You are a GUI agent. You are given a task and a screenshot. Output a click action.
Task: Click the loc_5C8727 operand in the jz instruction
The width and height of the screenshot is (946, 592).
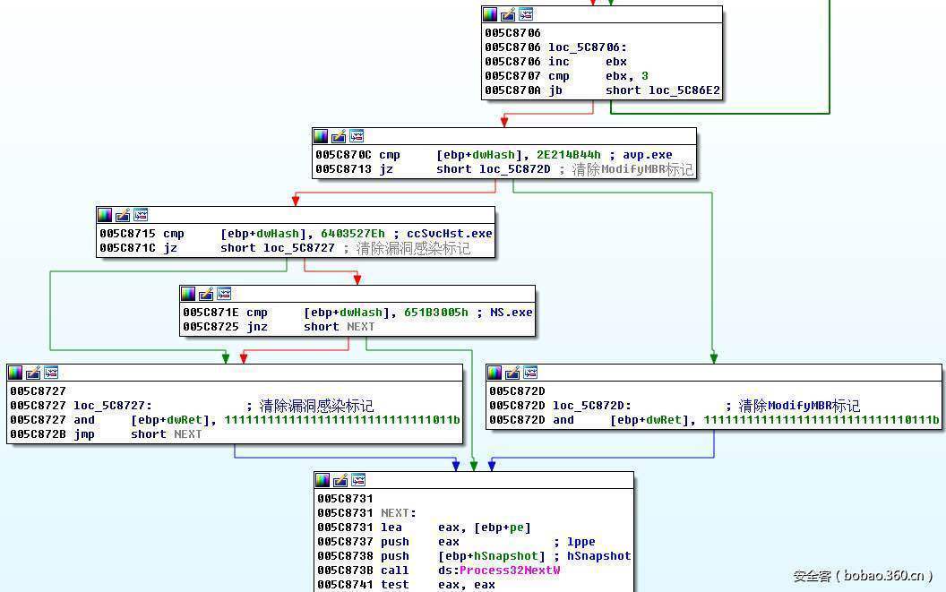(x=299, y=248)
